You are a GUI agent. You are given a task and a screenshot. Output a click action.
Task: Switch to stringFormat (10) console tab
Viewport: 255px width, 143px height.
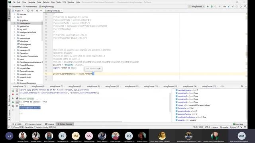112,86
